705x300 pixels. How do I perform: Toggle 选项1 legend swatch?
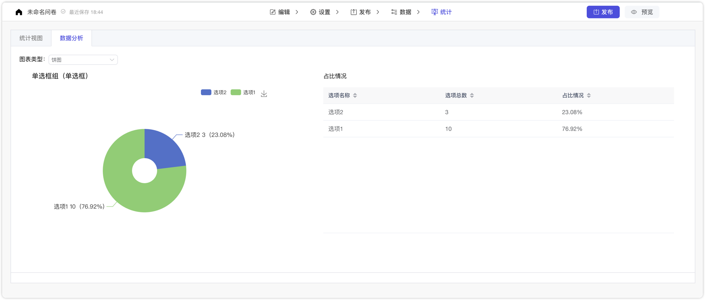[236, 92]
